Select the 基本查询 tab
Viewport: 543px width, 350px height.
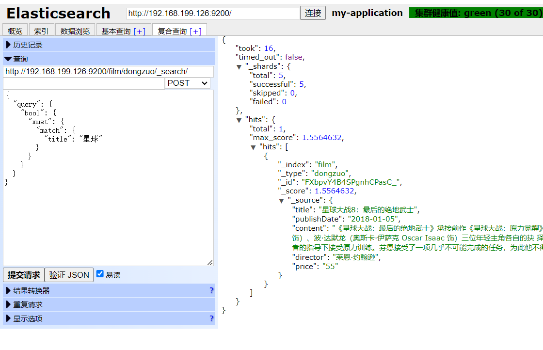click(116, 31)
